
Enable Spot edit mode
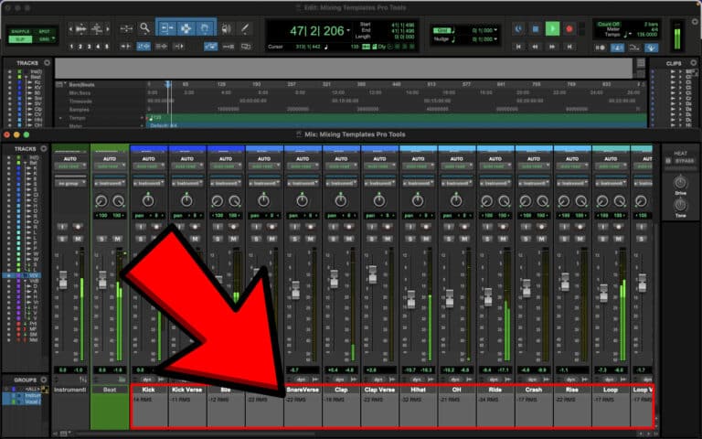pos(44,31)
